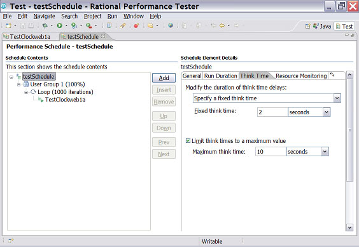Open the General tab
Viewport: 359px width, 247px height.
[192, 76]
